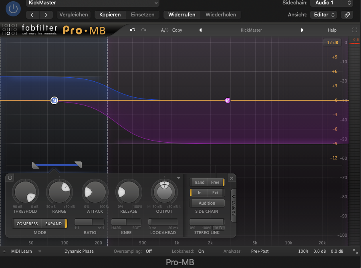Screen dimensions: 361x268
Task: Open the Ansicht Editor dropdown
Action: (x=324, y=15)
